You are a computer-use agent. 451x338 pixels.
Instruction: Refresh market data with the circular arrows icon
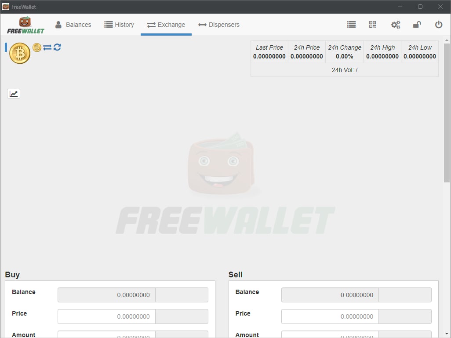tap(57, 47)
